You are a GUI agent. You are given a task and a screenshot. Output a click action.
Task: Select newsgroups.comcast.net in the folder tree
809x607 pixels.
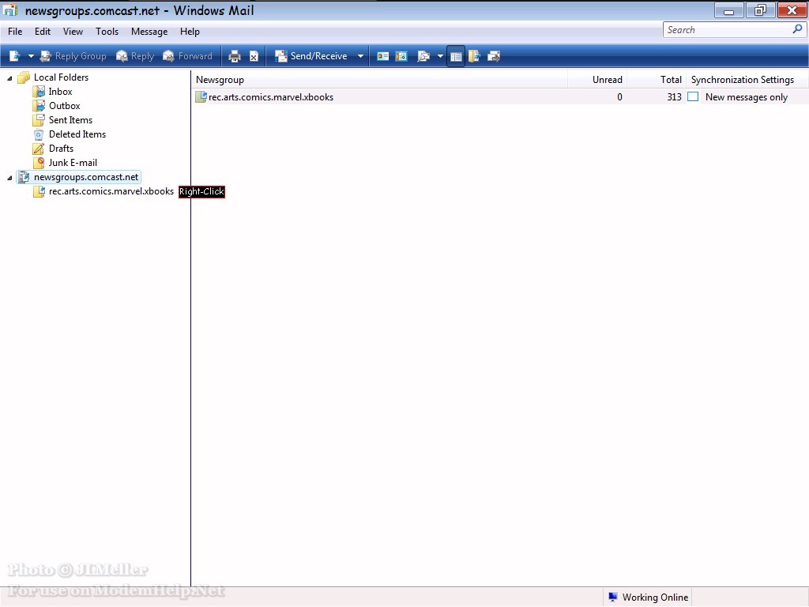coord(86,177)
